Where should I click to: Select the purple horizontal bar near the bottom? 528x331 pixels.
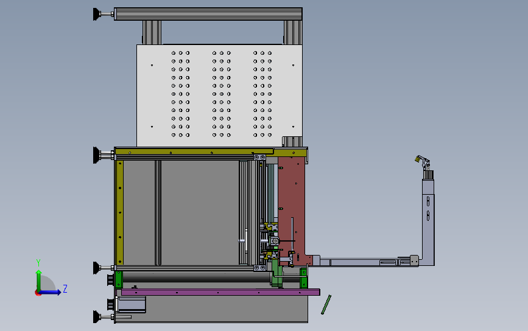220,292
